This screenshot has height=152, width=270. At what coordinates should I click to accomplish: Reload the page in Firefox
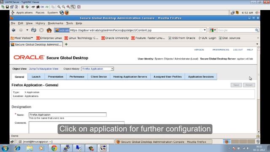(x=34, y=30)
